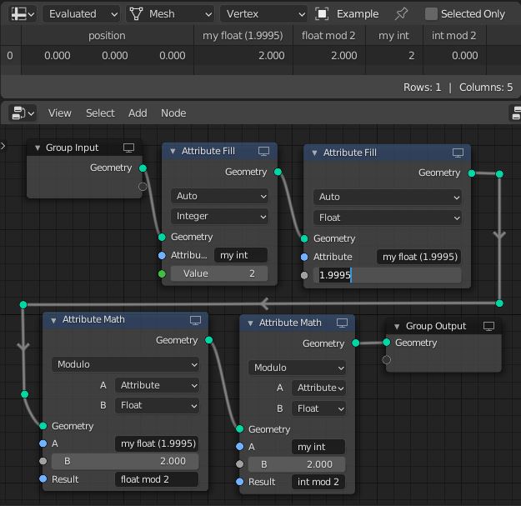Open the Select menu

coord(100,113)
